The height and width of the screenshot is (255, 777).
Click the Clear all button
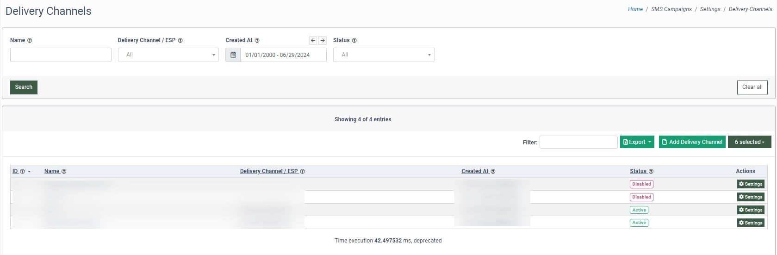(x=752, y=87)
